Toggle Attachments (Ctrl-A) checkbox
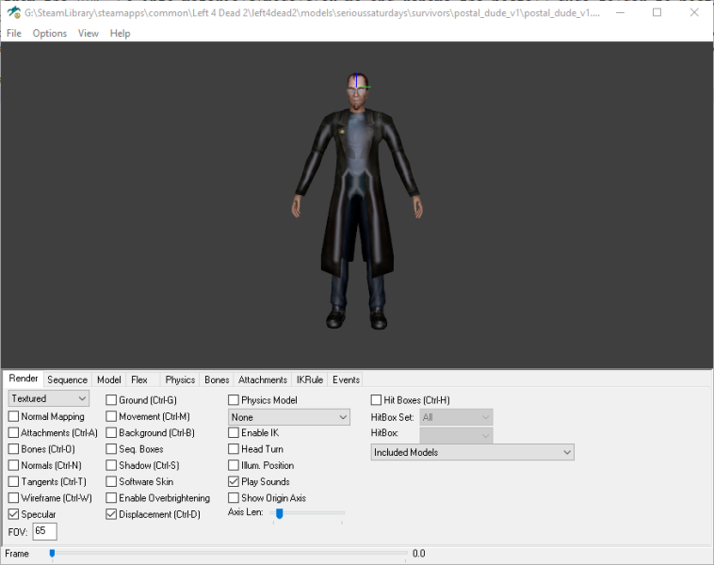This screenshot has height=565, width=714. pos(14,433)
